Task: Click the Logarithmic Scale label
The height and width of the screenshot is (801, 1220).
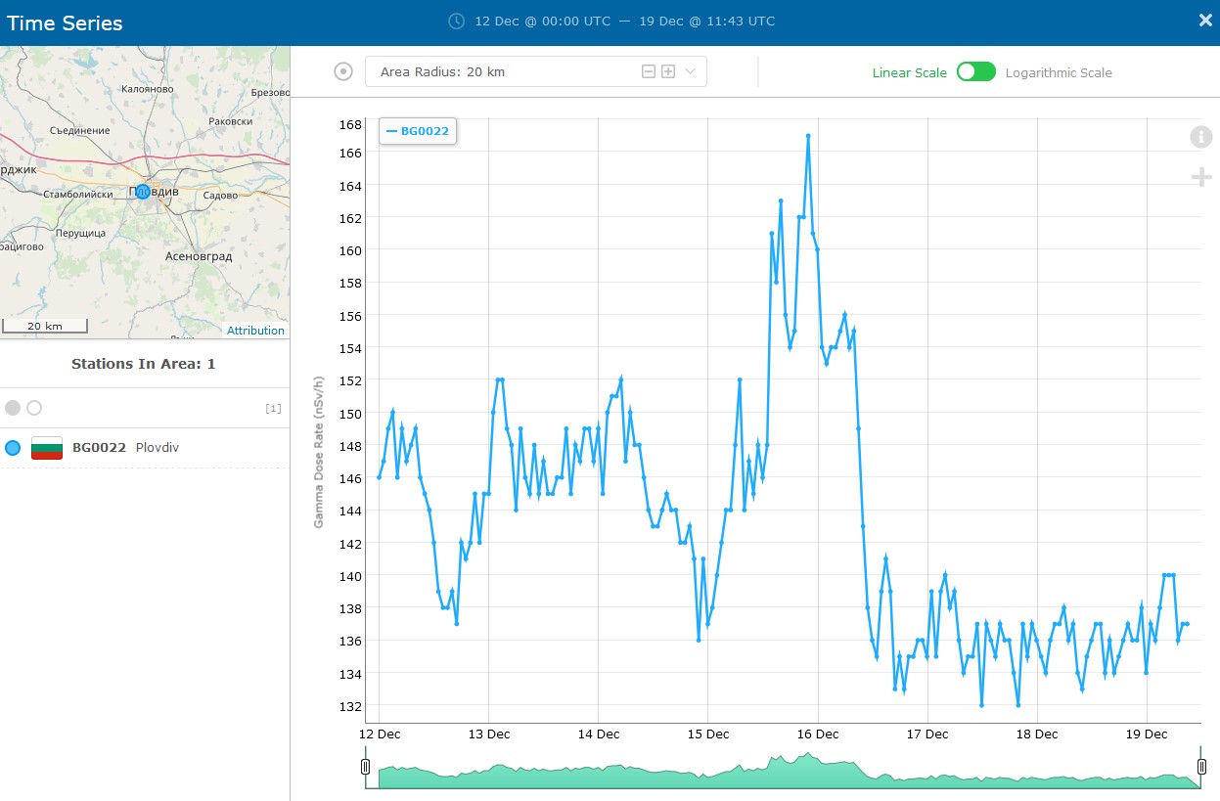Action: [1059, 72]
